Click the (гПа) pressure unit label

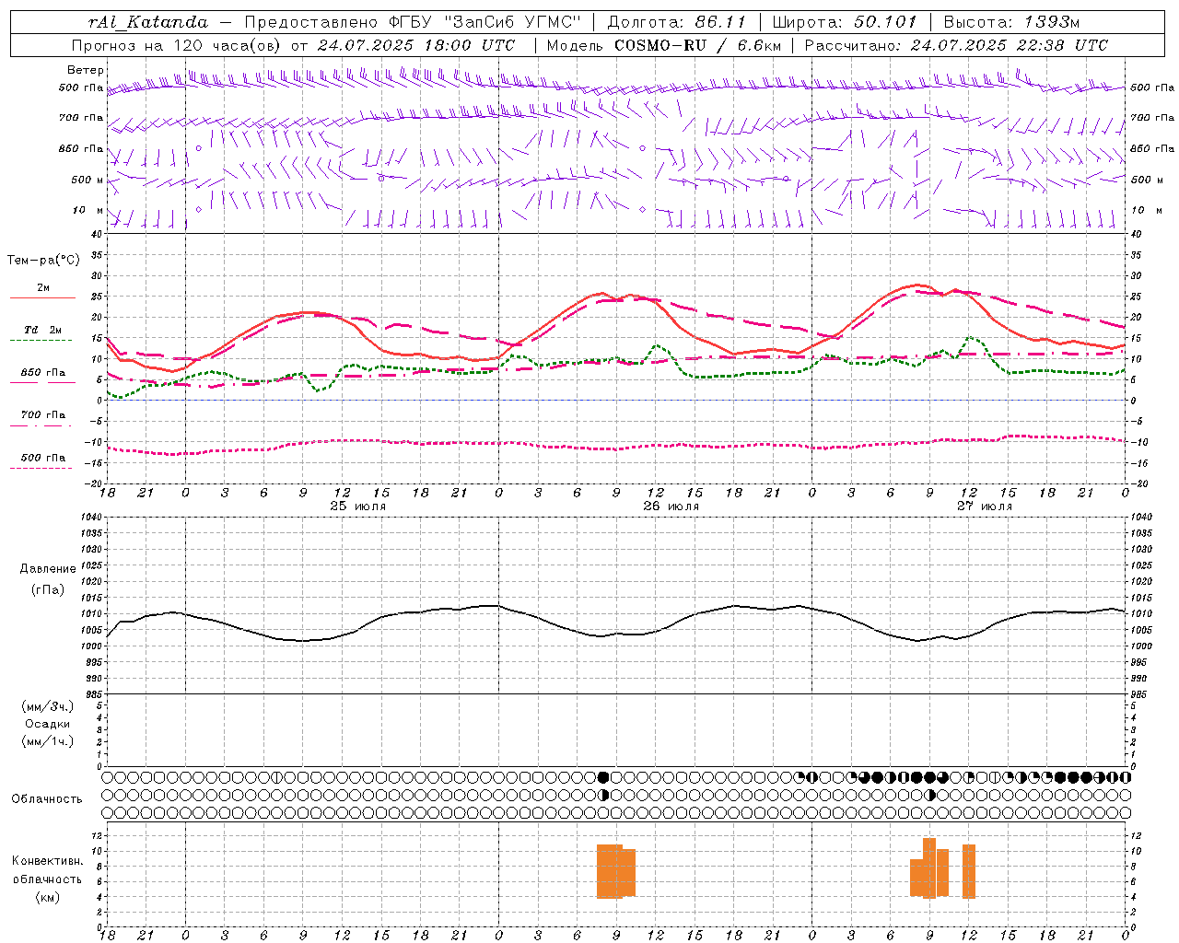tap(48, 590)
